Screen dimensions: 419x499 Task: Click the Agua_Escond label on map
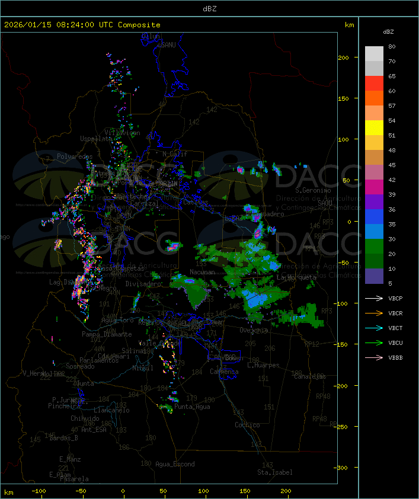(x=175, y=464)
